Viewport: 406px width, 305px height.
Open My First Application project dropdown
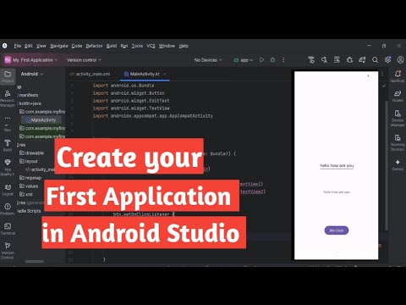[x=31, y=60]
